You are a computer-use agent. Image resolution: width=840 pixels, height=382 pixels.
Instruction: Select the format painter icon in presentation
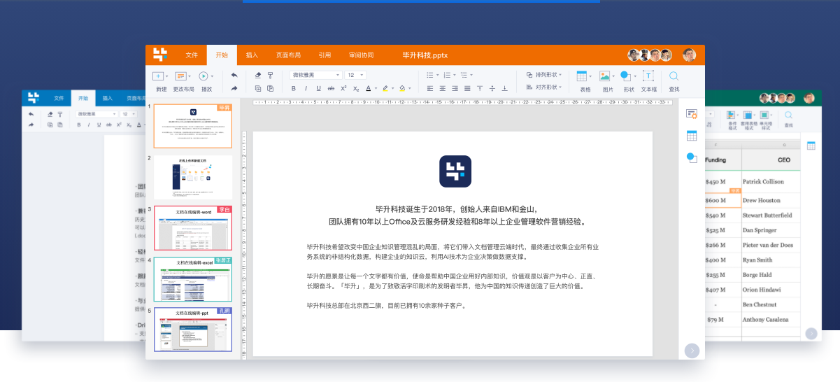pyautogui.click(x=270, y=75)
